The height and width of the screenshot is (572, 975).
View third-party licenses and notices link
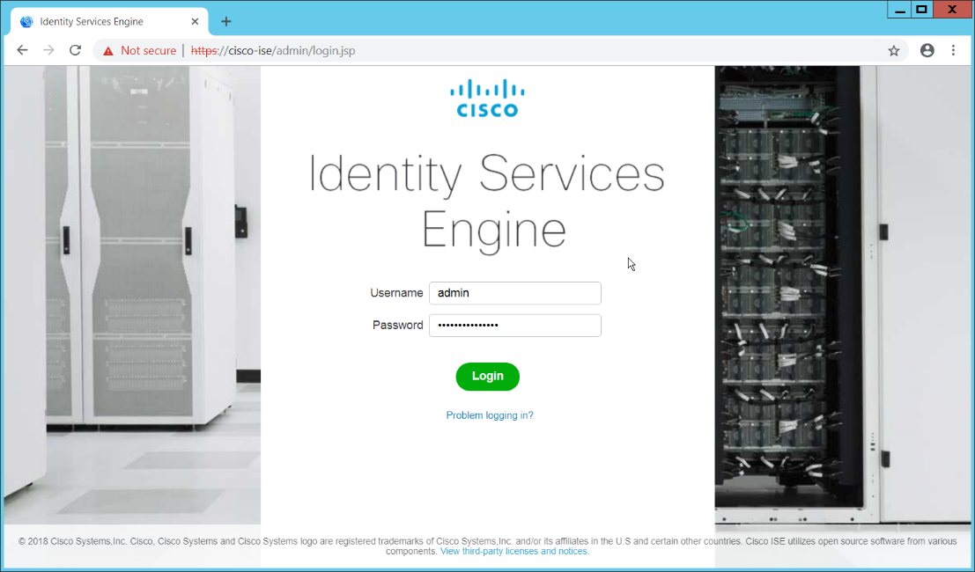514,552
